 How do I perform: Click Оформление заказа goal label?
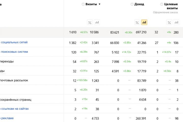click(x=165, y=12)
